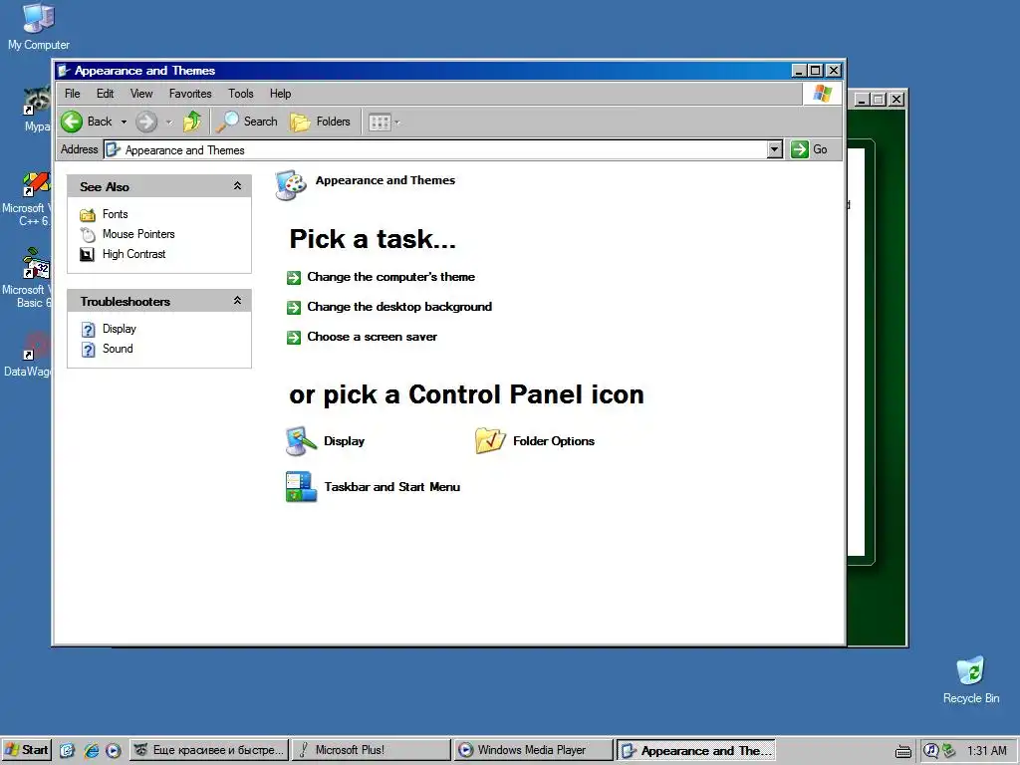The width and height of the screenshot is (1020, 765).
Task: Click arrow icon beside Change computer's theme
Action: point(294,278)
